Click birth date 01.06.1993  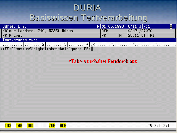[113, 26]
